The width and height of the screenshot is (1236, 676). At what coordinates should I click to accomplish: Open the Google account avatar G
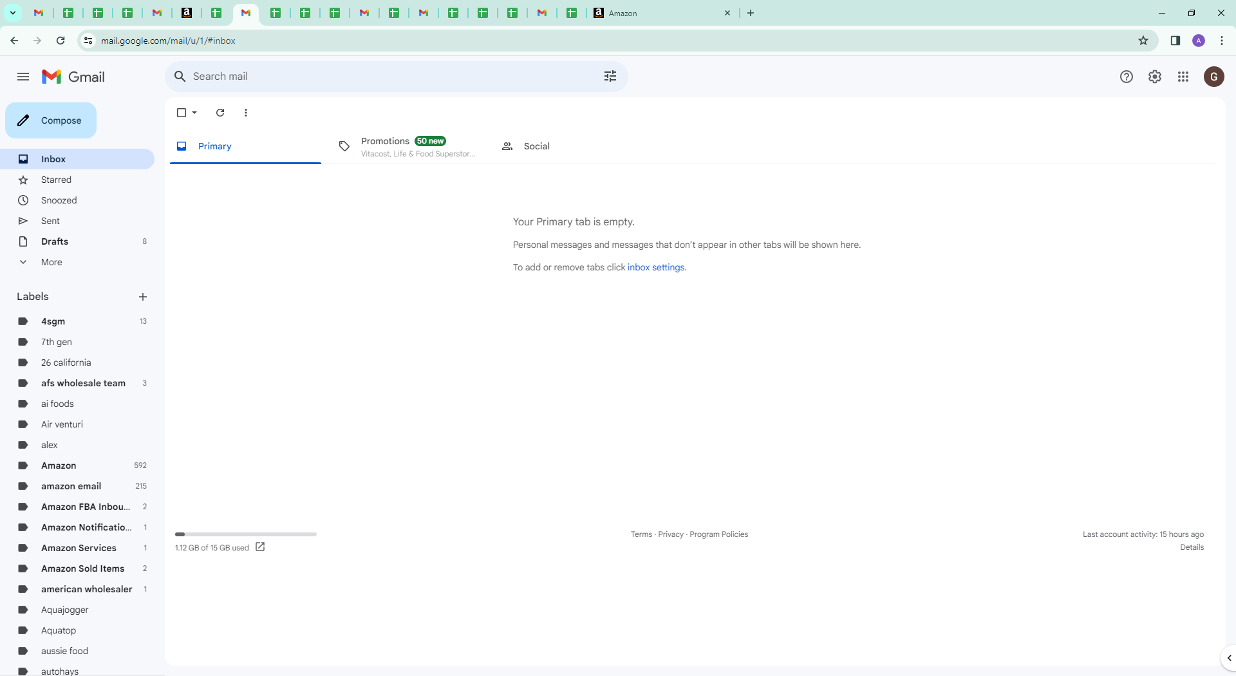[1214, 77]
